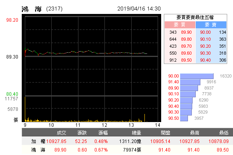Click the bid price 89.80

tap(186, 39)
